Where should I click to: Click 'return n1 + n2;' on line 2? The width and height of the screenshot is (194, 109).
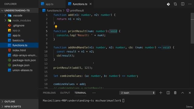click(69, 19)
